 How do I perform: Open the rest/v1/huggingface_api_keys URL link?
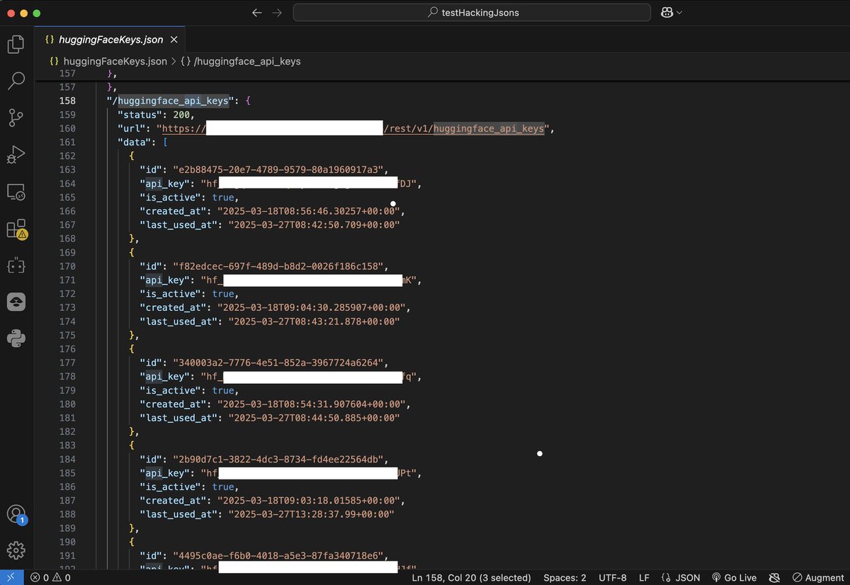[353, 128]
